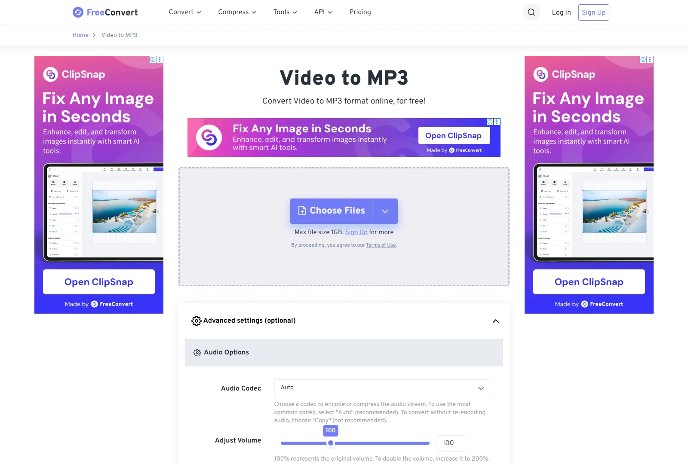Click the ClipSnap logo in the center banner
The image size is (688, 464).
209,137
